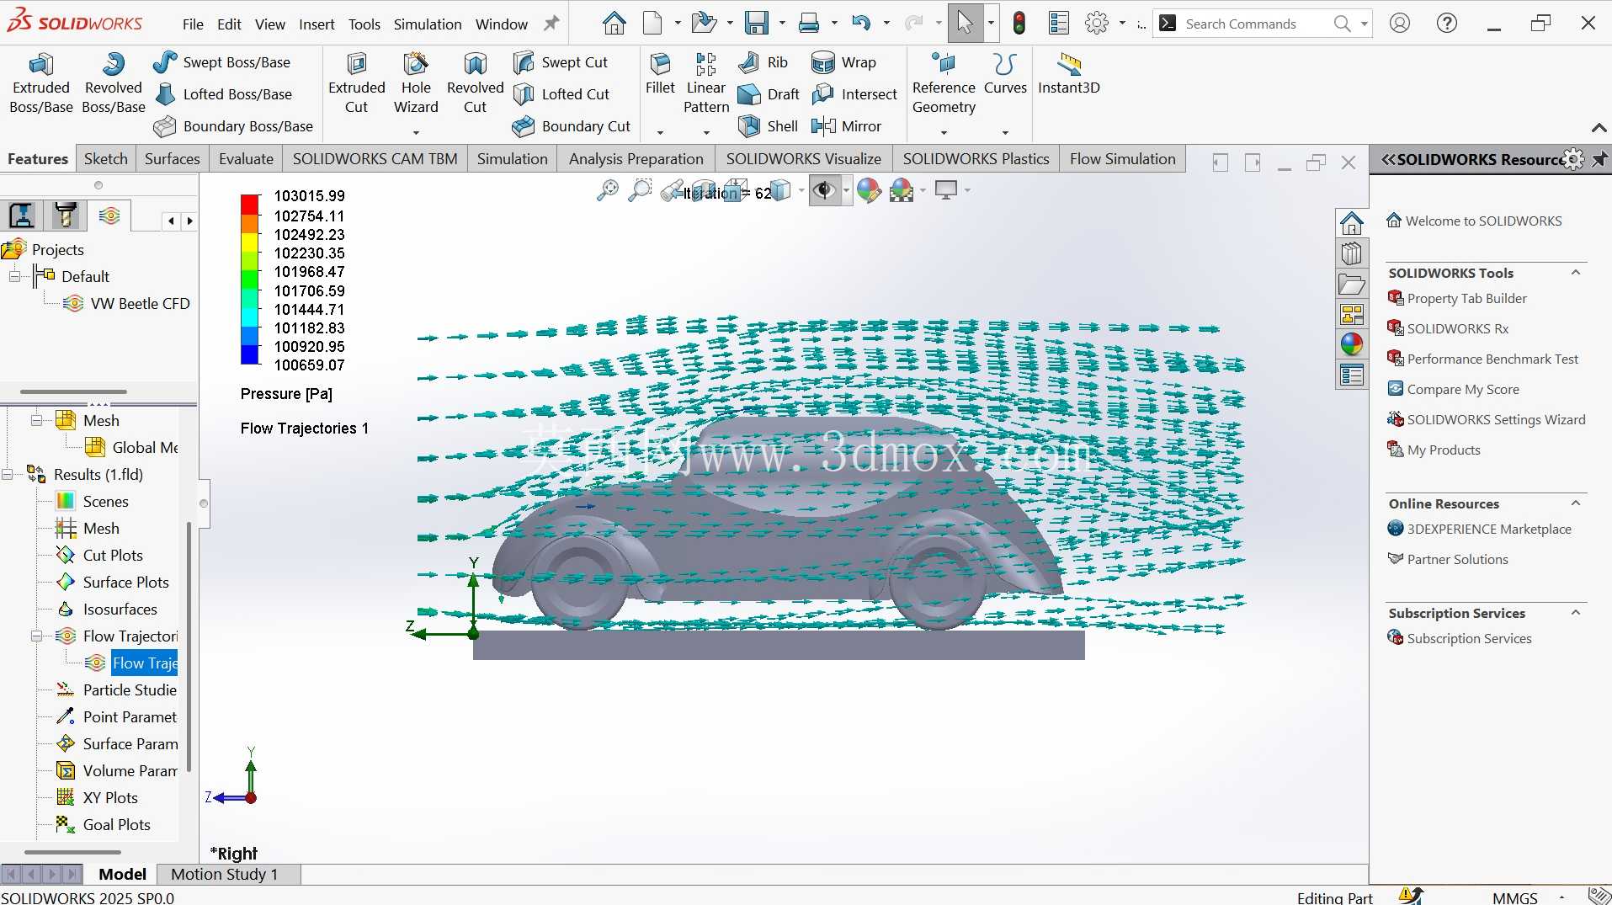
Task: Open the Reference Geometry tool
Action: pyautogui.click(x=944, y=83)
